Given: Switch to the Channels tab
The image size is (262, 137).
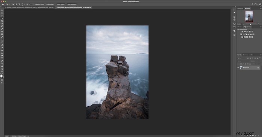Looking at the screenshot, I should coord(245,55).
